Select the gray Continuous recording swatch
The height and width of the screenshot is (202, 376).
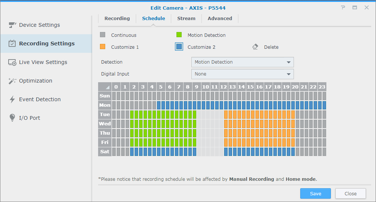pos(103,35)
